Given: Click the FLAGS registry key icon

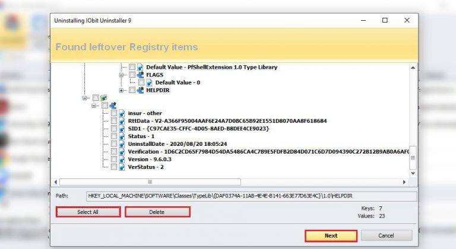Looking at the screenshot, I should click(140, 75).
